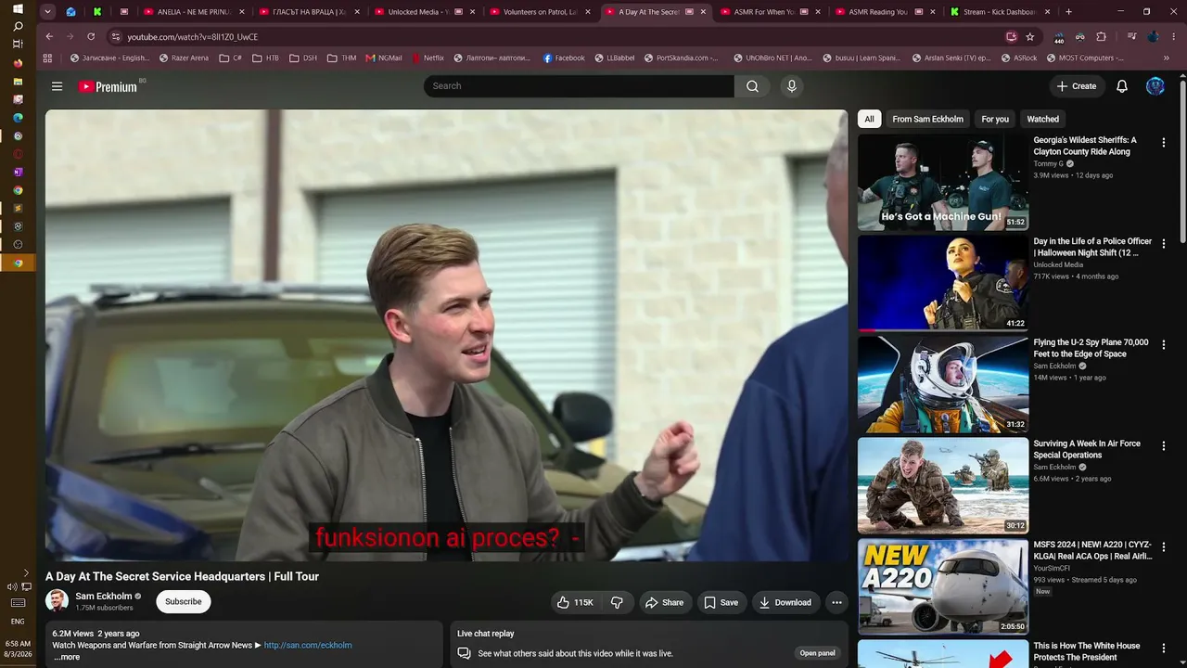
Task: Open the YouTube guide hamburger menu
Action: pos(57,86)
